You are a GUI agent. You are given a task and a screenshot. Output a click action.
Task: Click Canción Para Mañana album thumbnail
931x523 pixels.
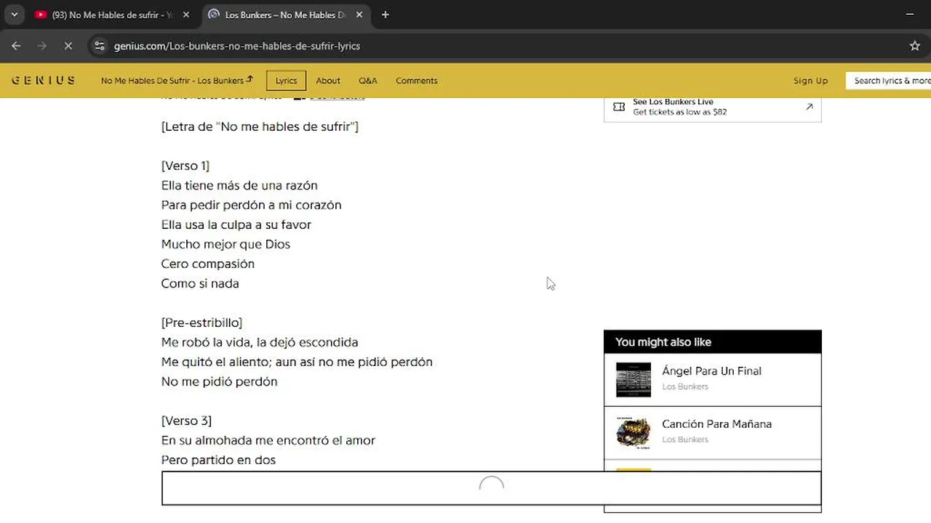coord(634,433)
